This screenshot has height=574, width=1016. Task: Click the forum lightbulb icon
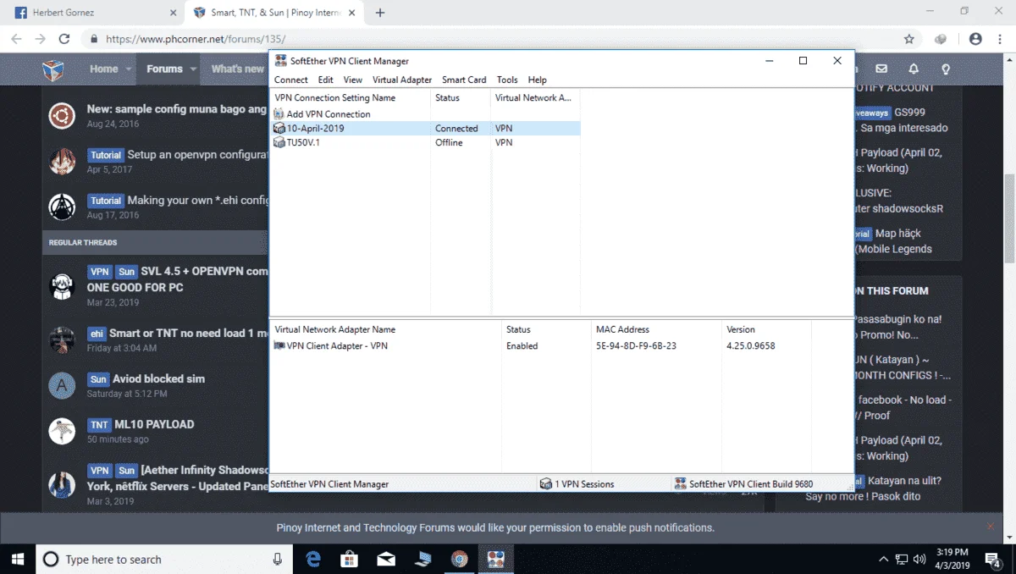[946, 69]
